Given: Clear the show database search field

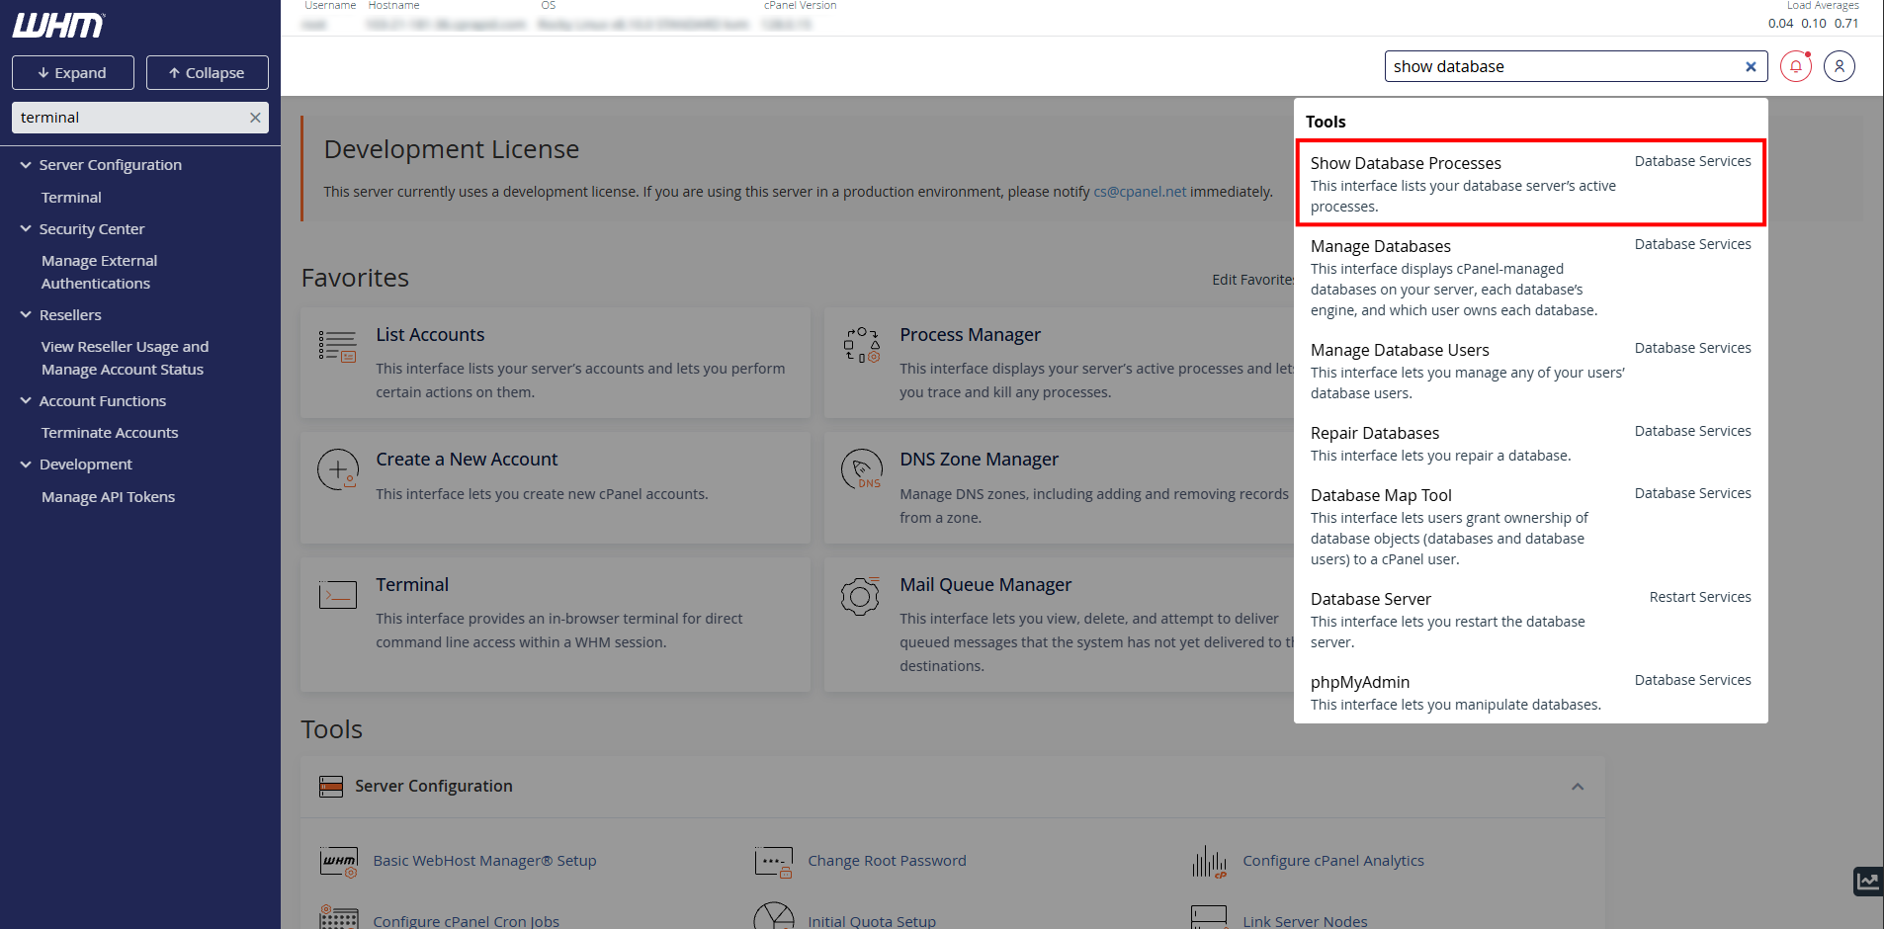Looking at the screenshot, I should pos(1751,66).
